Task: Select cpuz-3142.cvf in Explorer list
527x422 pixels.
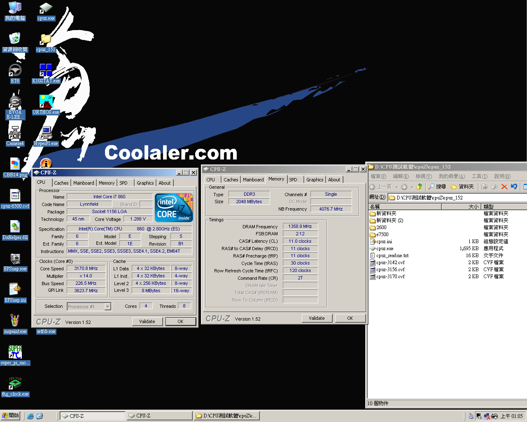Action: tap(387, 263)
